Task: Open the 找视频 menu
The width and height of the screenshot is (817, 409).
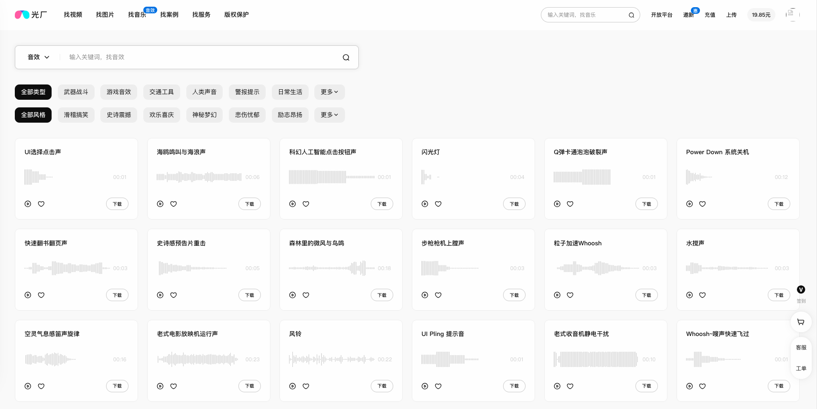Action: (x=73, y=15)
